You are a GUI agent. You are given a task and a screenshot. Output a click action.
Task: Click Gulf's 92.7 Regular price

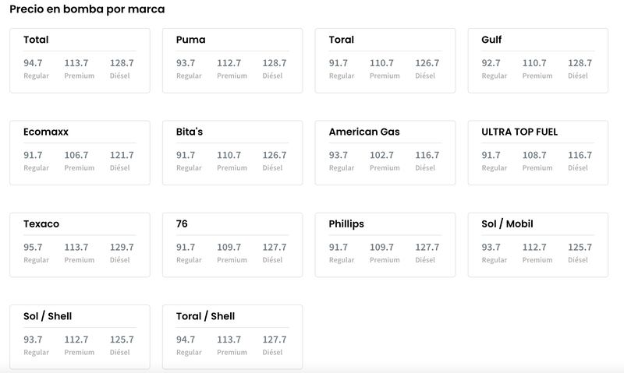click(491, 63)
